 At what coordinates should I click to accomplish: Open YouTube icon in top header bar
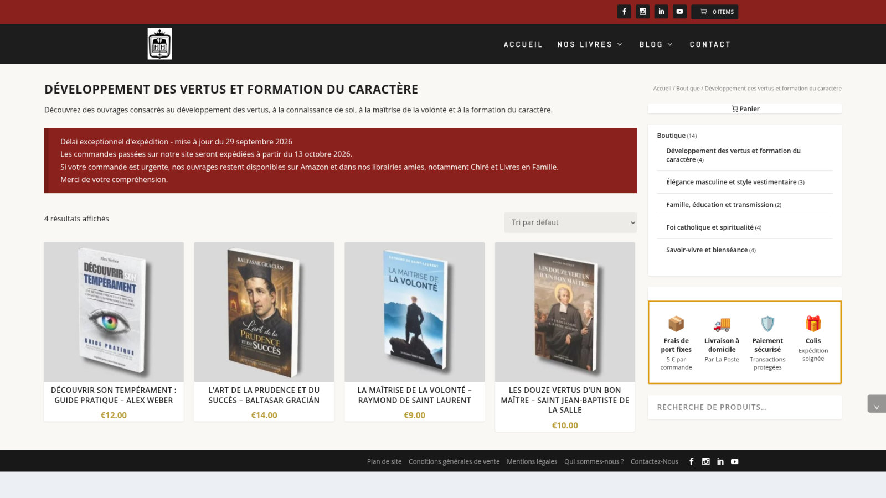coord(679,12)
